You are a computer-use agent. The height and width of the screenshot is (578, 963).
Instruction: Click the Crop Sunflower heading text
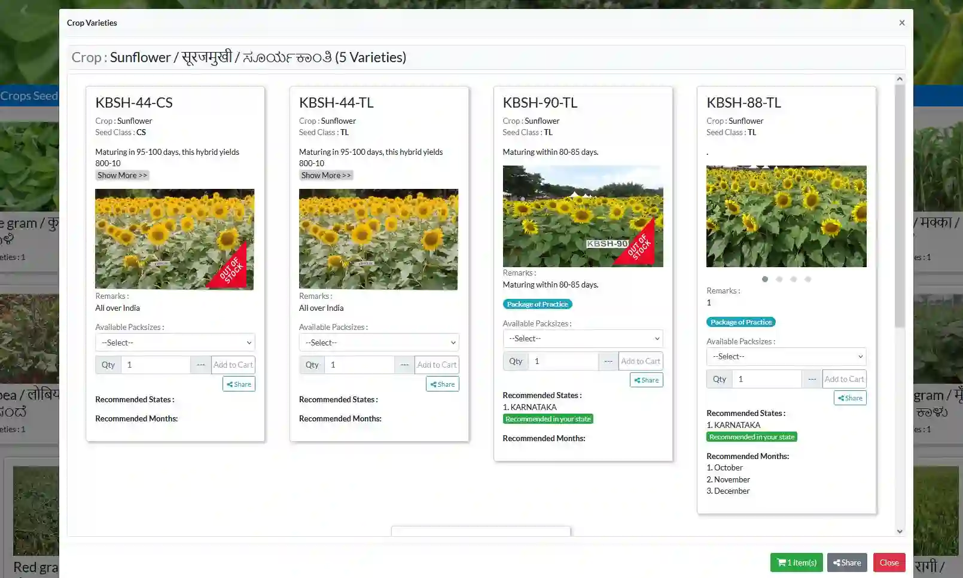[239, 57]
